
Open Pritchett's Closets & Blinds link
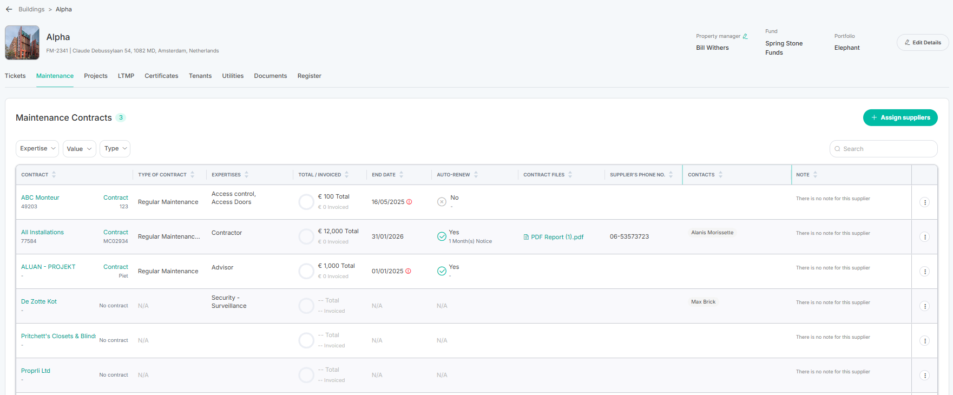point(58,336)
